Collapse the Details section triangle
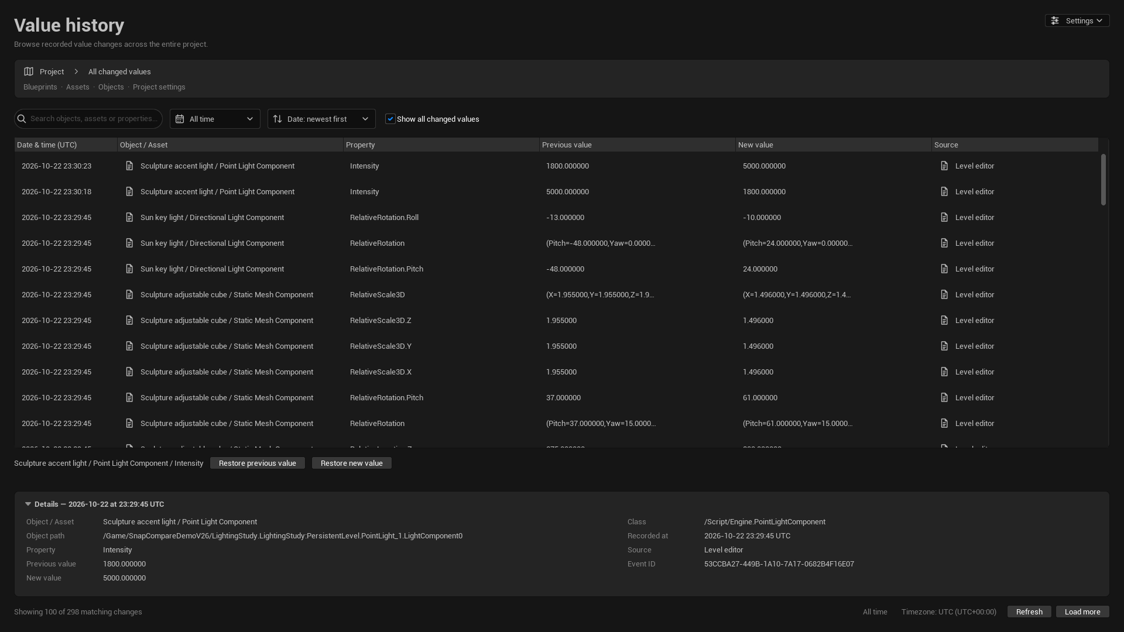This screenshot has width=1124, height=632. pos(28,504)
